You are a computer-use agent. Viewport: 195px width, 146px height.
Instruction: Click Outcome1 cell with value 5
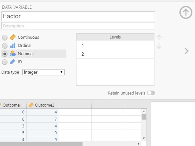coord(13,133)
